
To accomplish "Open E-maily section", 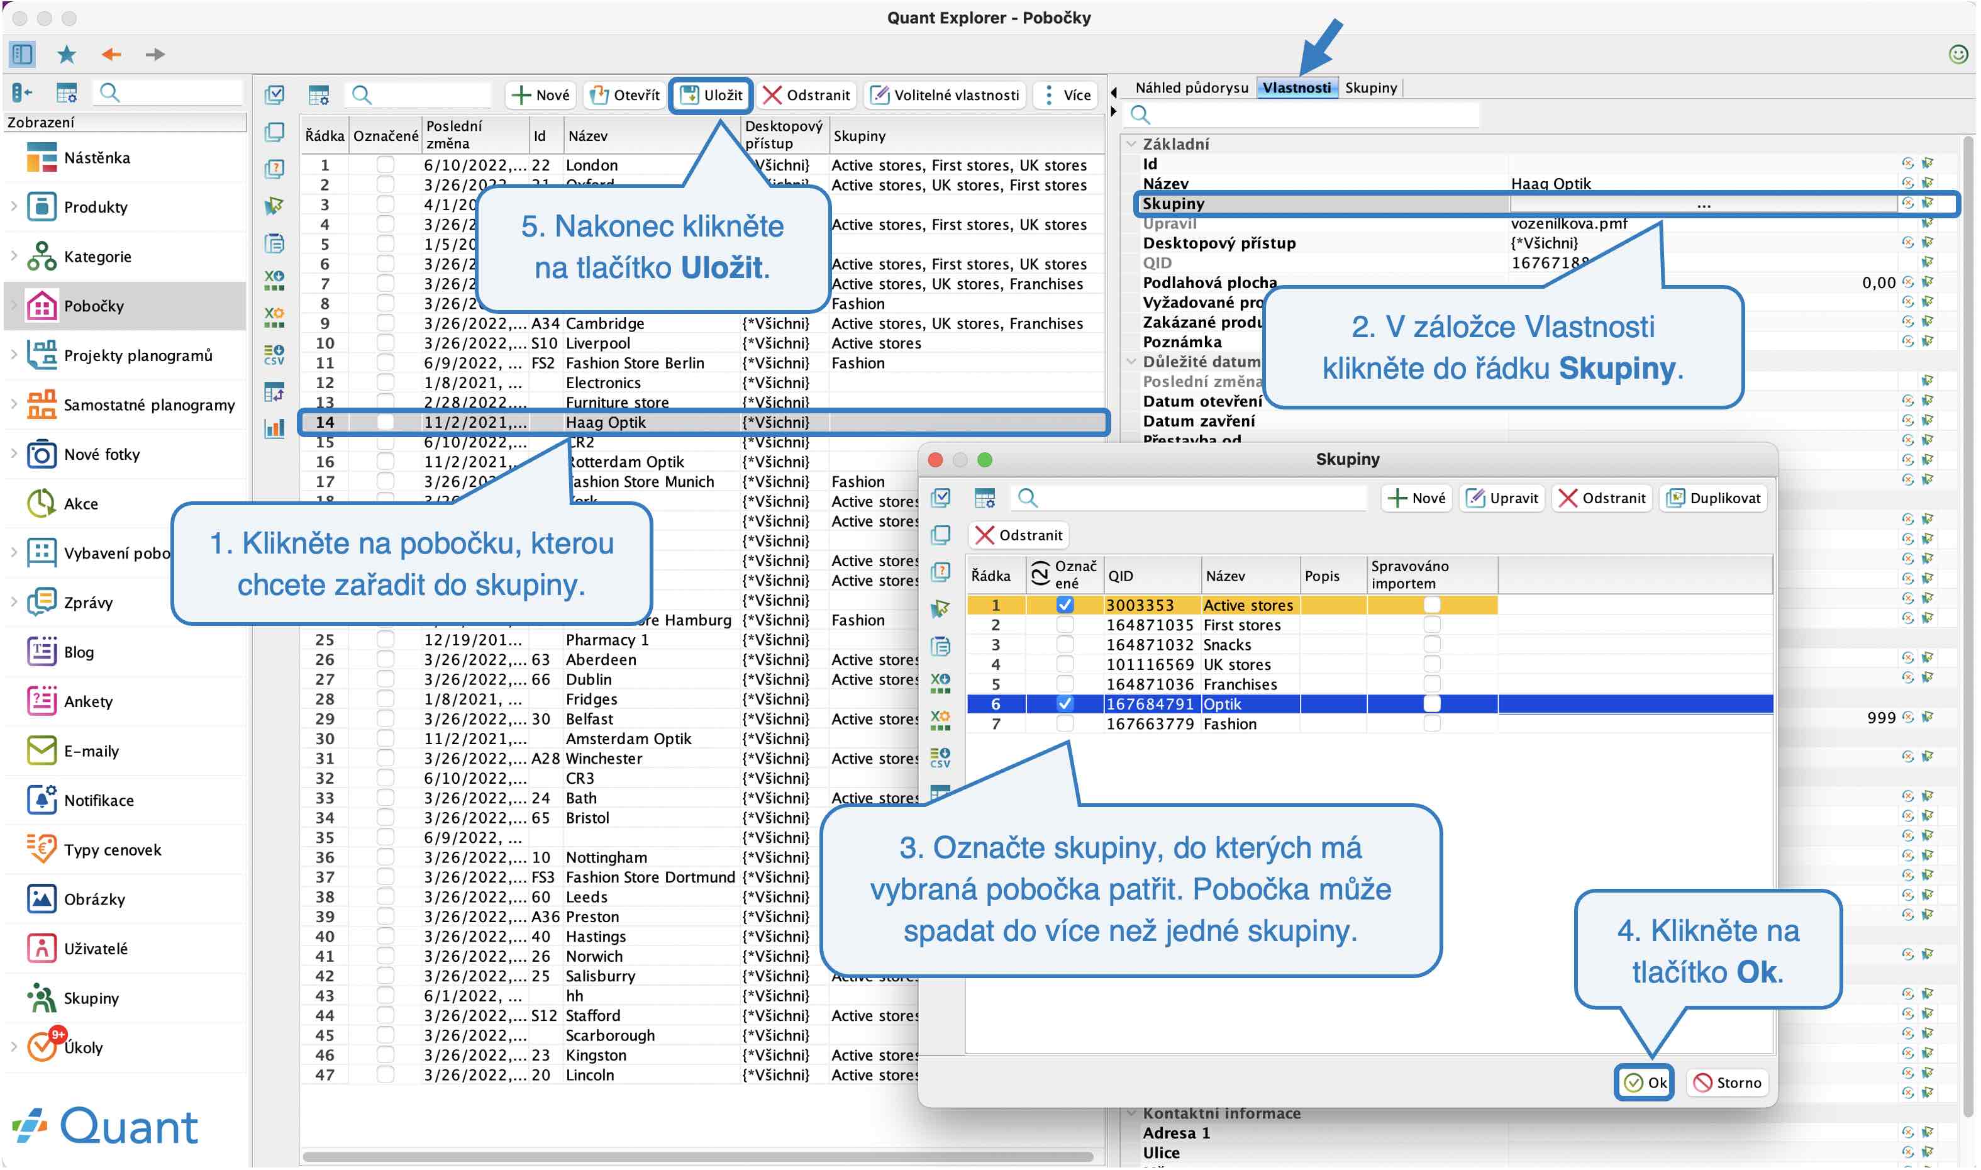I will coord(91,752).
